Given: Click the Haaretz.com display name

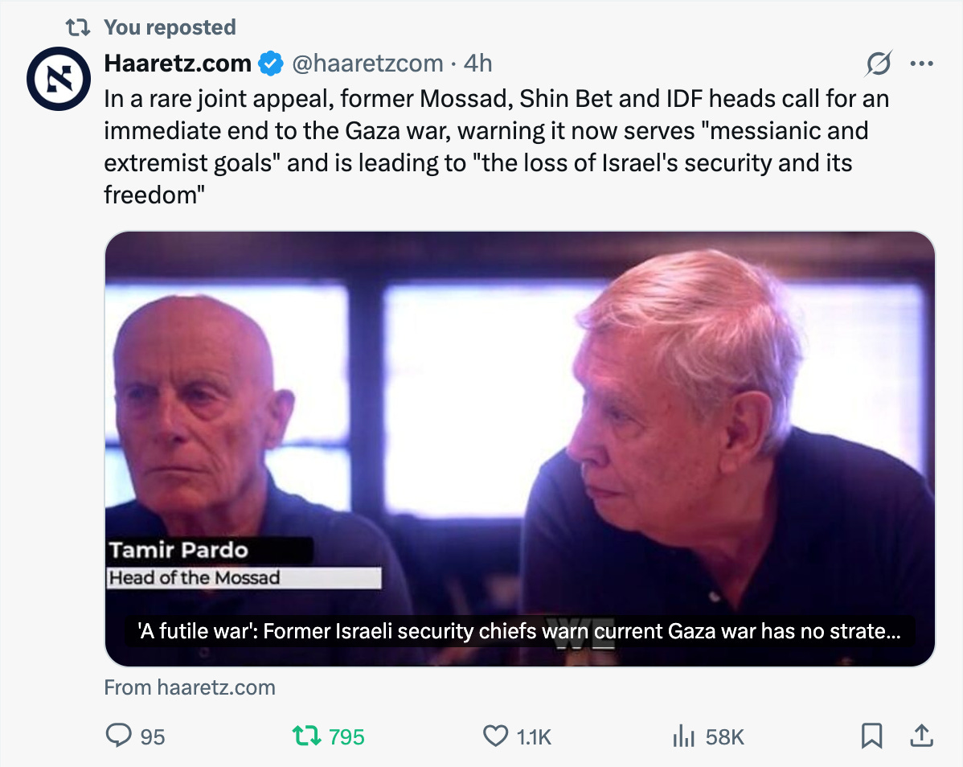Looking at the screenshot, I should 178,64.
